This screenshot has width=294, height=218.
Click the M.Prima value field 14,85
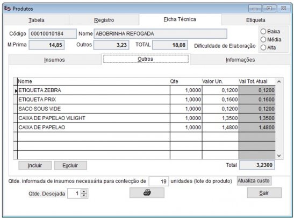pyautogui.click(x=47, y=45)
